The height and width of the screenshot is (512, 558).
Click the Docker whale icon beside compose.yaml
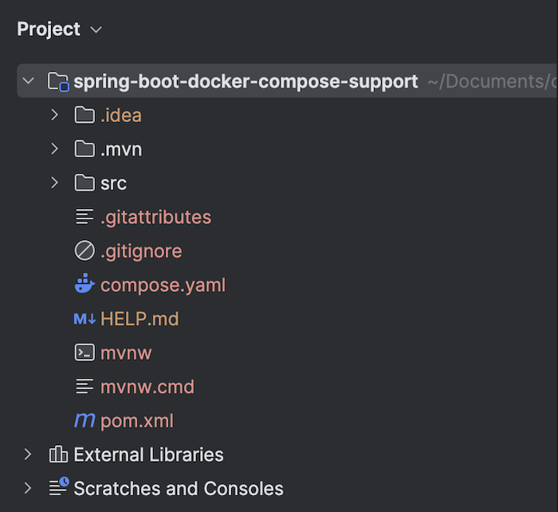pyautogui.click(x=84, y=283)
